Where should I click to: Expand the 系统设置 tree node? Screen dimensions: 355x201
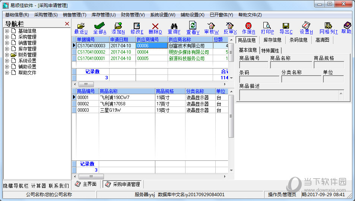click(x=7, y=61)
